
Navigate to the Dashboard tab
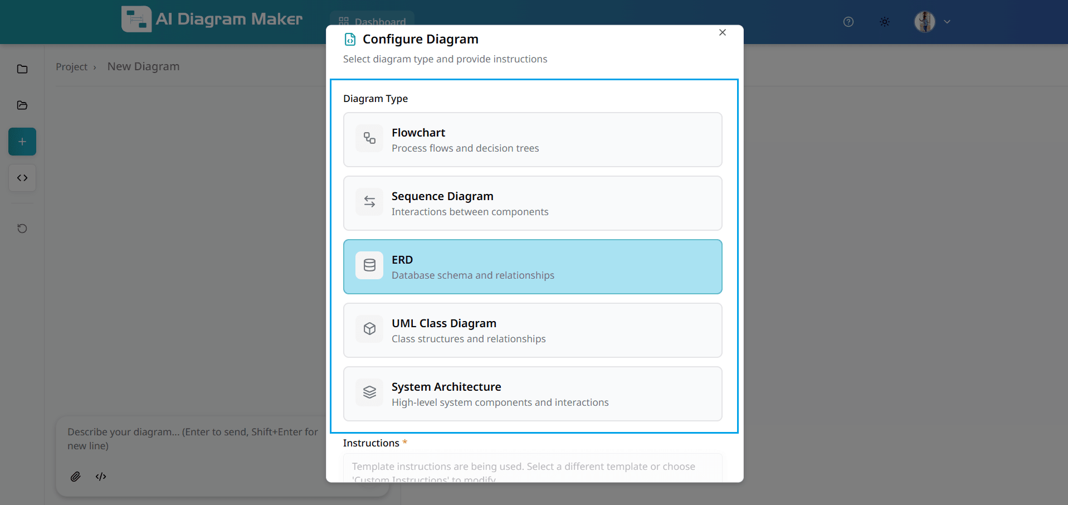(372, 22)
